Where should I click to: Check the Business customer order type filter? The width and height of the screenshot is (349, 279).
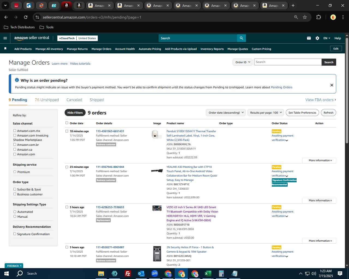coord(15,194)
